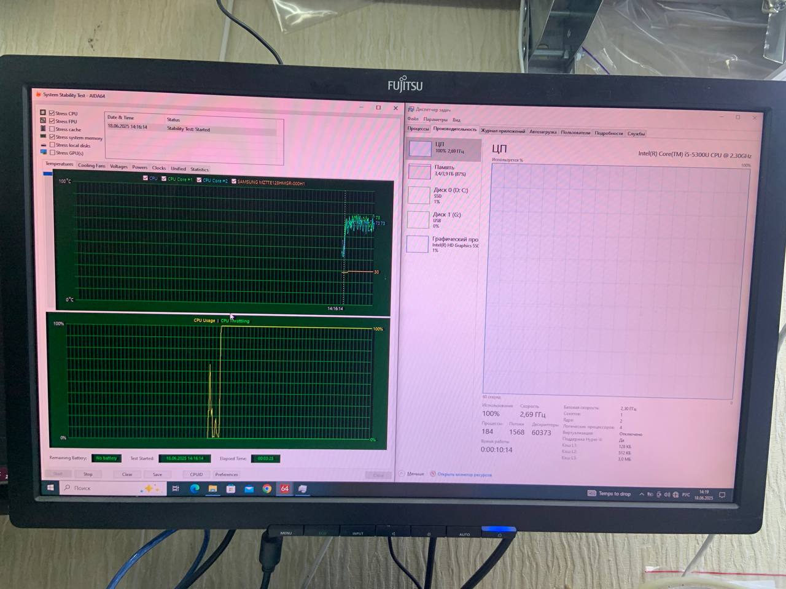Click the Task View taskbar icon
Screen dimensions: 786x589
(176, 488)
